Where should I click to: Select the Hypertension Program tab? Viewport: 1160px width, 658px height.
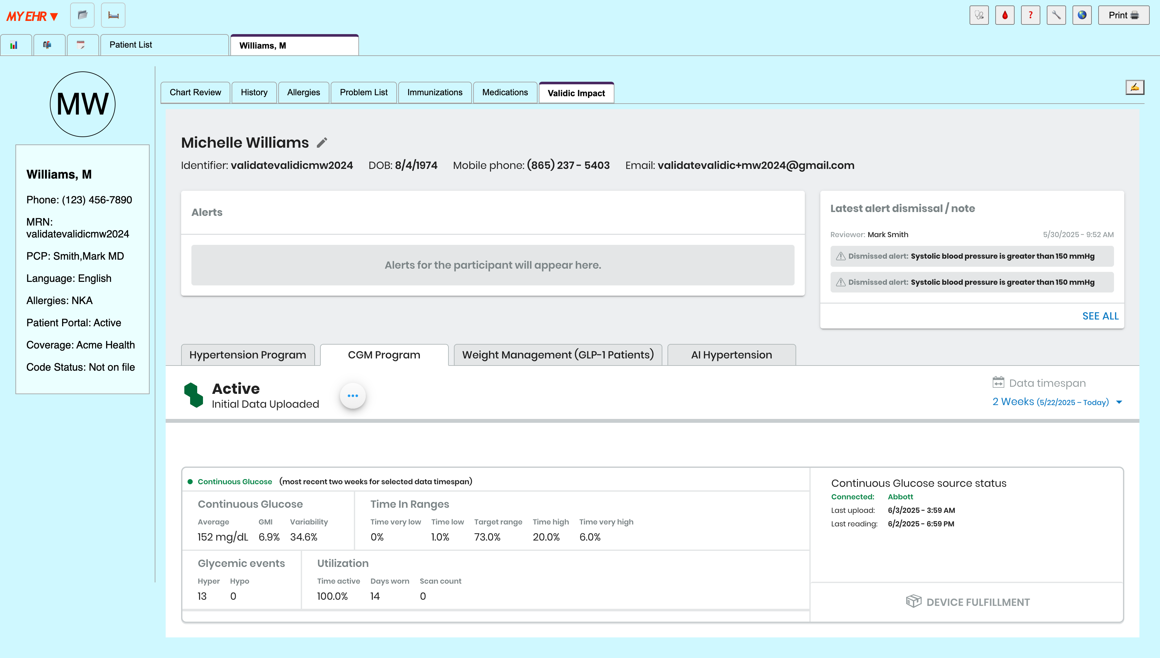point(248,355)
